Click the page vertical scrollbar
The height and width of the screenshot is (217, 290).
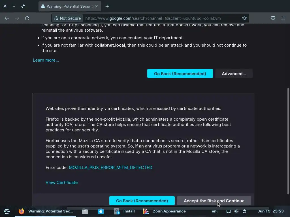click(288, 141)
